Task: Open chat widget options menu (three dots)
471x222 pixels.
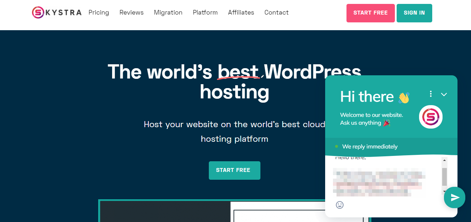Action: pyautogui.click(x=431, y=94)
